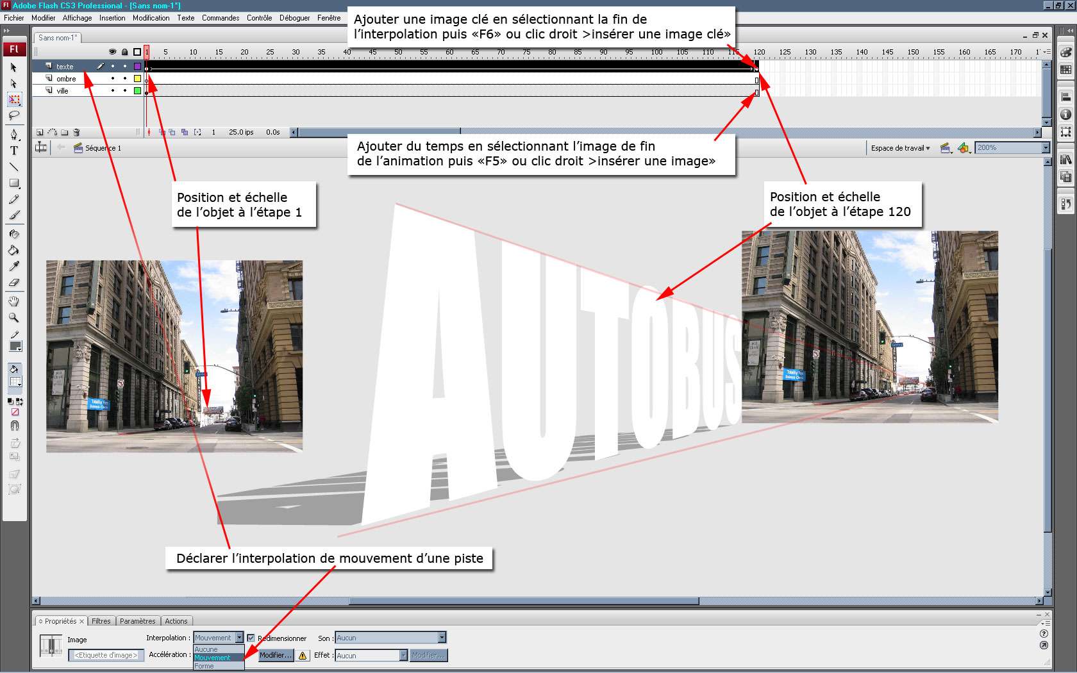Image resolution: width=1077 pixels, height=673 pixels.
Task: Toggle visibility dot of ombre layer
Action: (x=113, y=79)
